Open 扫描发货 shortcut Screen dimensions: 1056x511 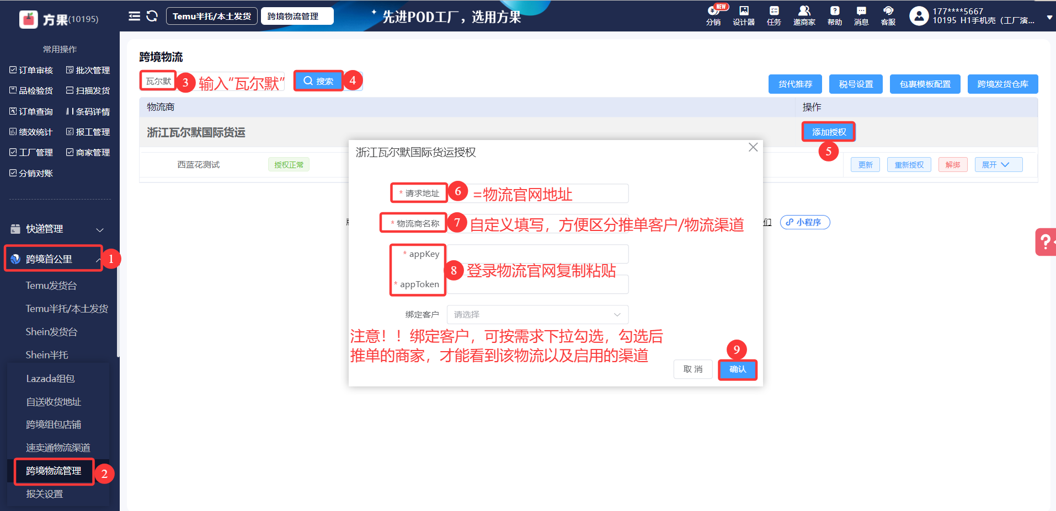88,90
